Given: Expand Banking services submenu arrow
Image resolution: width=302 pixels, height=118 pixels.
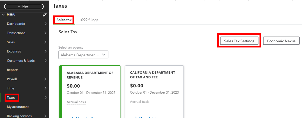Looking at the screenshot, I should pyautogui.click(x=45, y=116).
